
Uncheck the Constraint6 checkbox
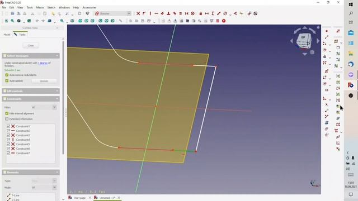[x=8, y=149]
